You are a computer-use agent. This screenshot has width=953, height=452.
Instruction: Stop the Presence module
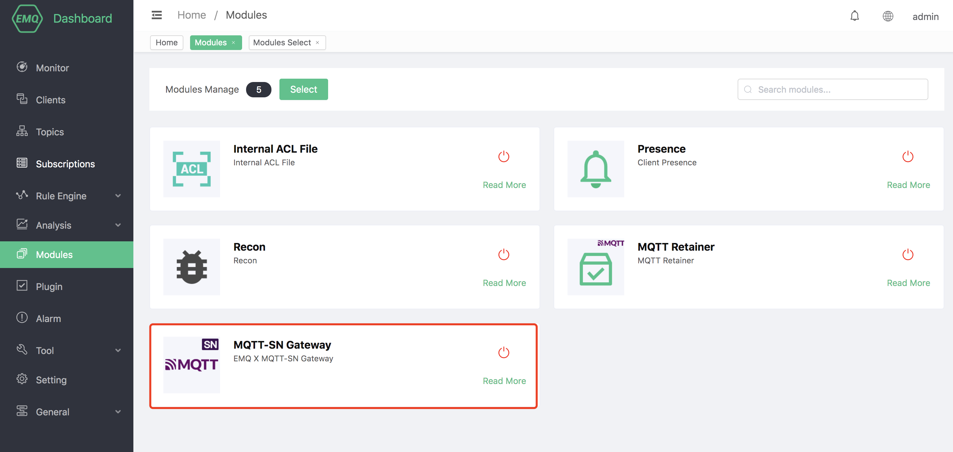tap(908, 156)
